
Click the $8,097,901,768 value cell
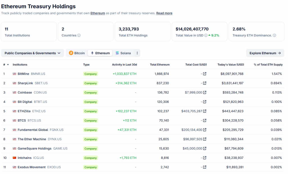pos(232,74)
